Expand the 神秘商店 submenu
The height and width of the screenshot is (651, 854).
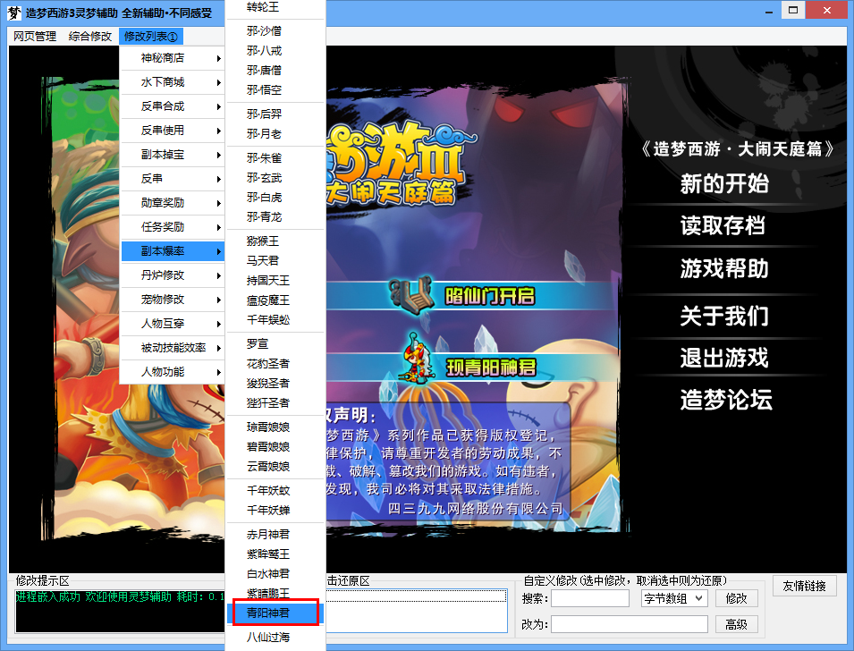pyautogui.click(x=173, y=58)
